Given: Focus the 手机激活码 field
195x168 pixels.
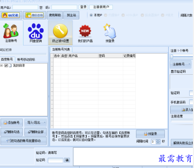Looking at the screenshot, I should pos(191,102).
